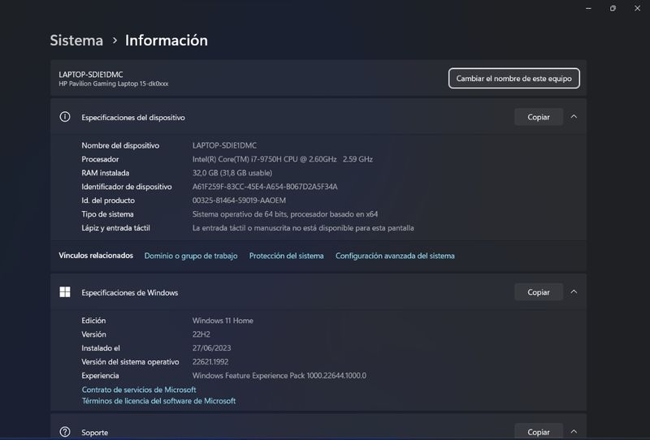Click the Especificaciones del dispositivo heading

click(x=133, y=117)
